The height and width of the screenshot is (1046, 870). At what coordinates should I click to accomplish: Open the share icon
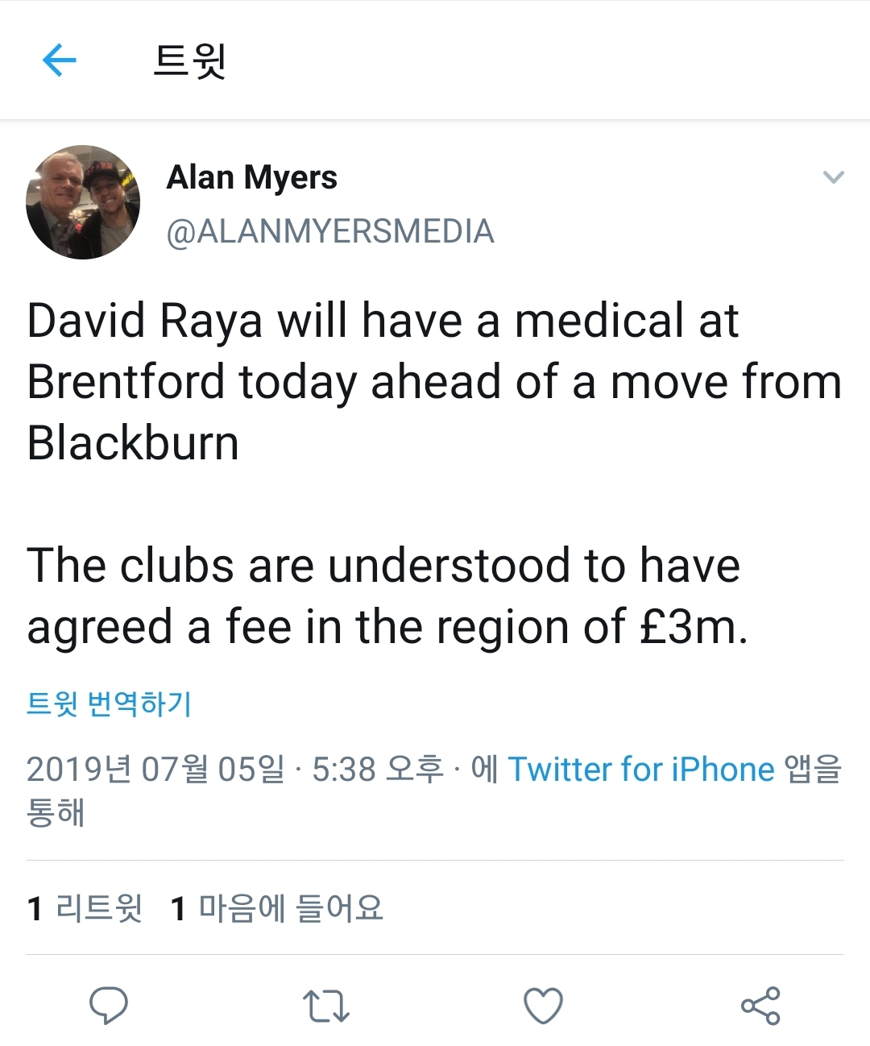[x=760, y=1005]
